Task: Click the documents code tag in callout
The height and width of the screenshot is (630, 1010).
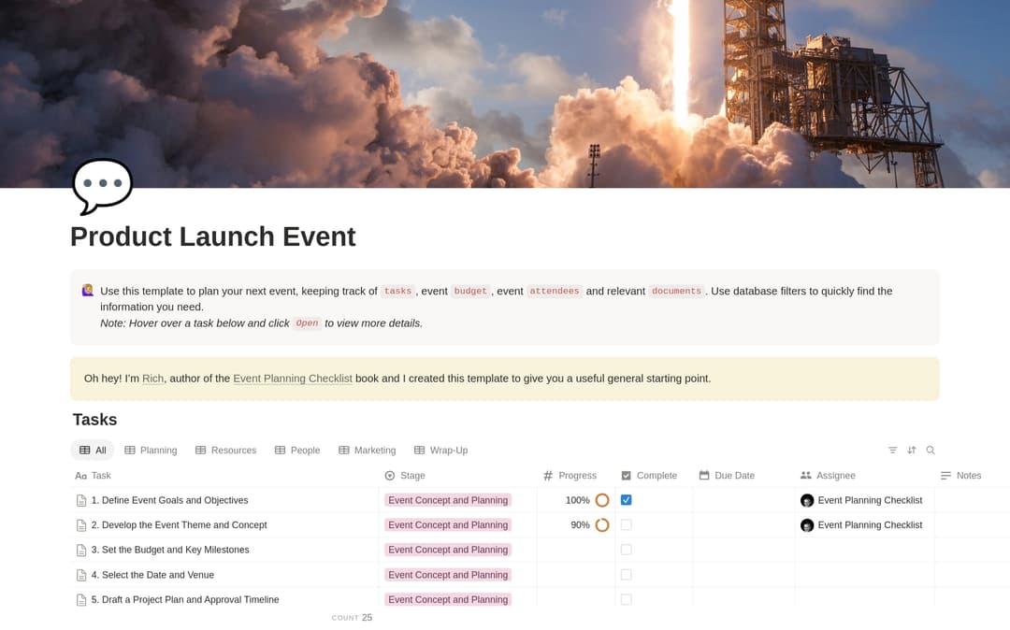Action: point(676,291)
